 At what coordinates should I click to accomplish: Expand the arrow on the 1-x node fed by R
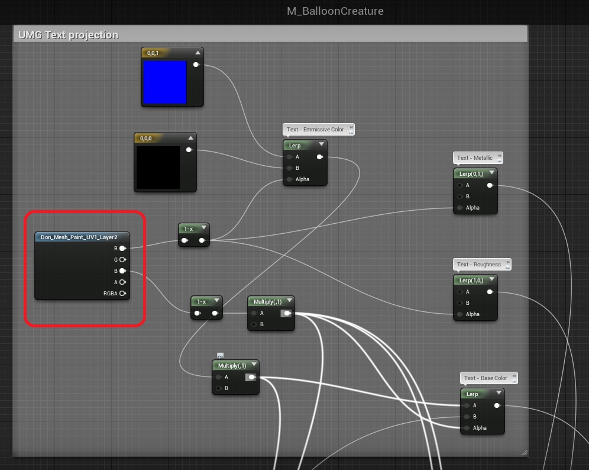coord(203,228)
